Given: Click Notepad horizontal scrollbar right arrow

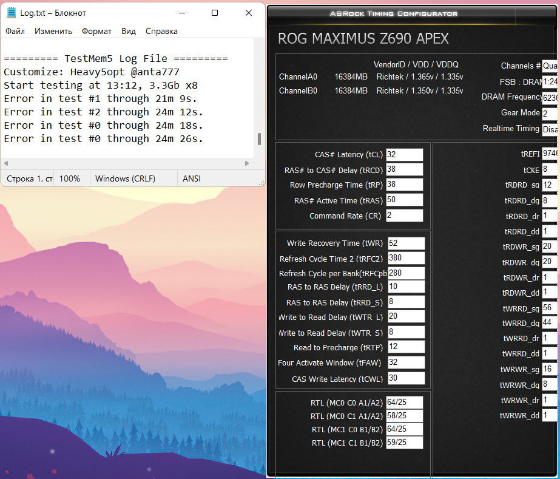Looking at the screenshot, I should coord(247,163).
